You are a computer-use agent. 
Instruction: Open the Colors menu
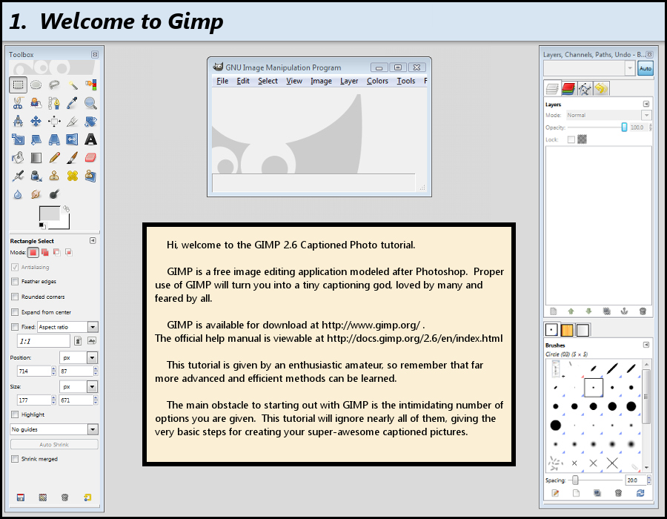(376, 81)
